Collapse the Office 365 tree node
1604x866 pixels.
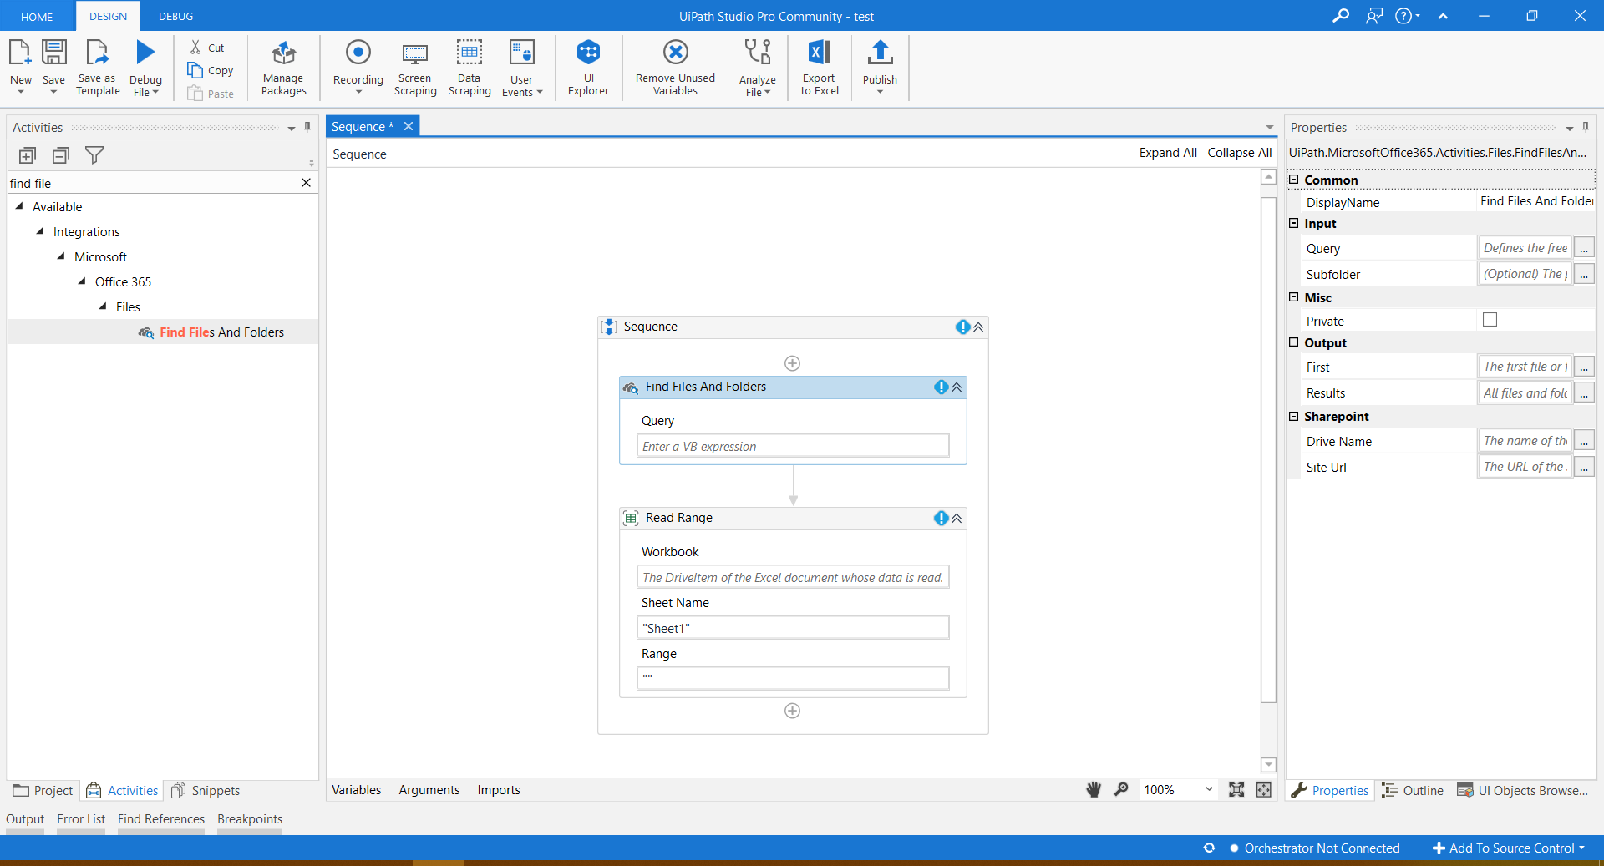pyautogui.click(x=82, y=281)
